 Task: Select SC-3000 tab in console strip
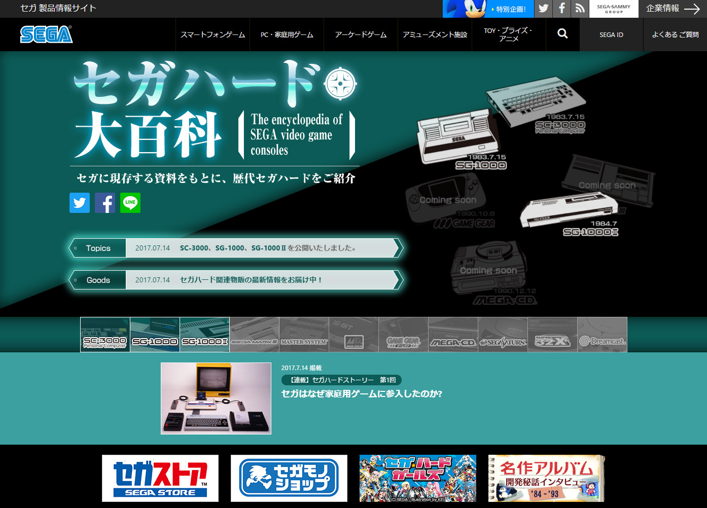(105, 335)
